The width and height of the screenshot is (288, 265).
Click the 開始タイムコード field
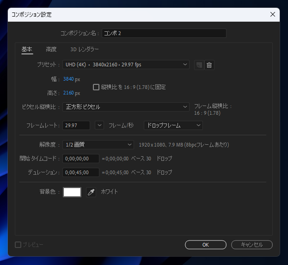coord(81,159)
